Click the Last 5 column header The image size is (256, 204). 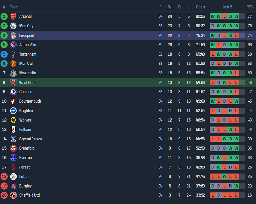click(227, 7)
